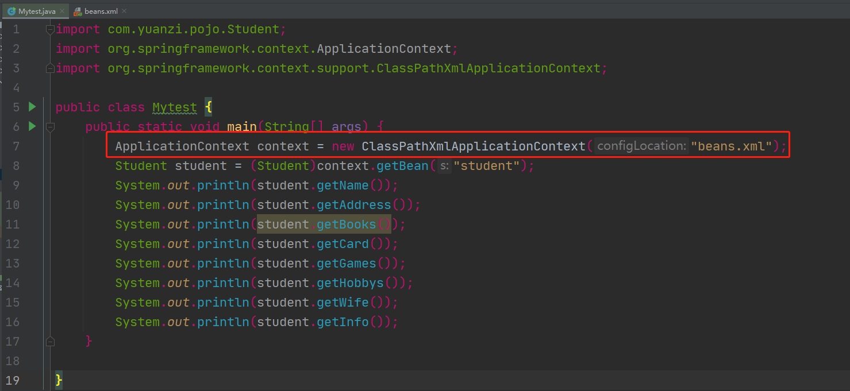The image size is (850, 391).
Task: Run main method from line 6 gutter arrow
Action: tap(32, 126)
